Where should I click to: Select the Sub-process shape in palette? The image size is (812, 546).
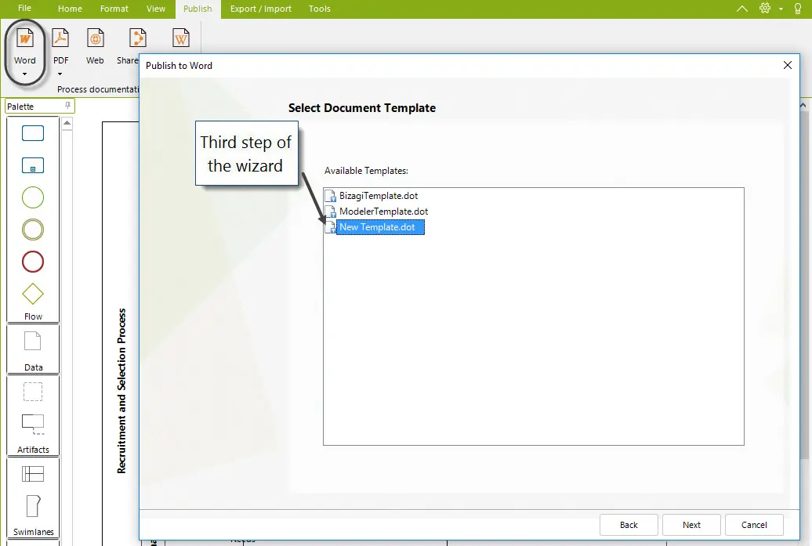tap(33, 165)
